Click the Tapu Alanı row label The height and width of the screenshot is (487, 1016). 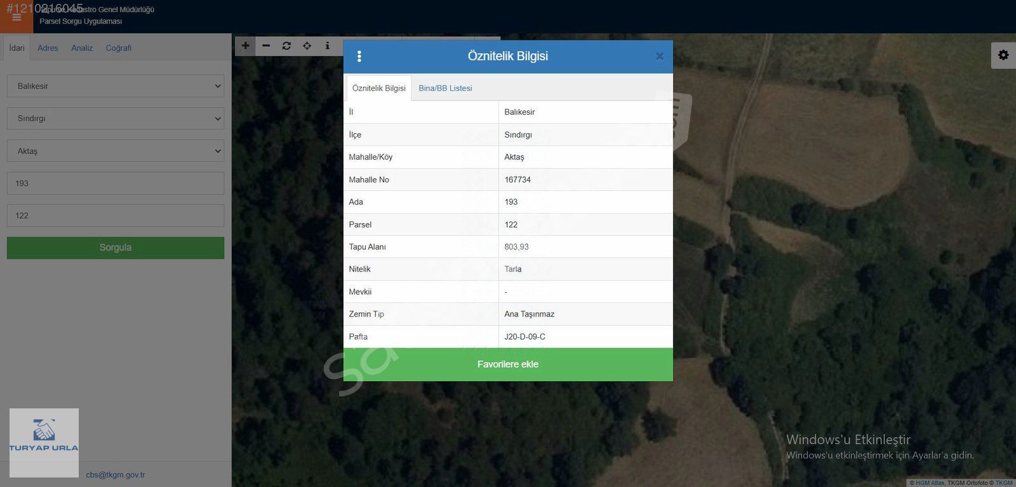[x=367, y=247]
